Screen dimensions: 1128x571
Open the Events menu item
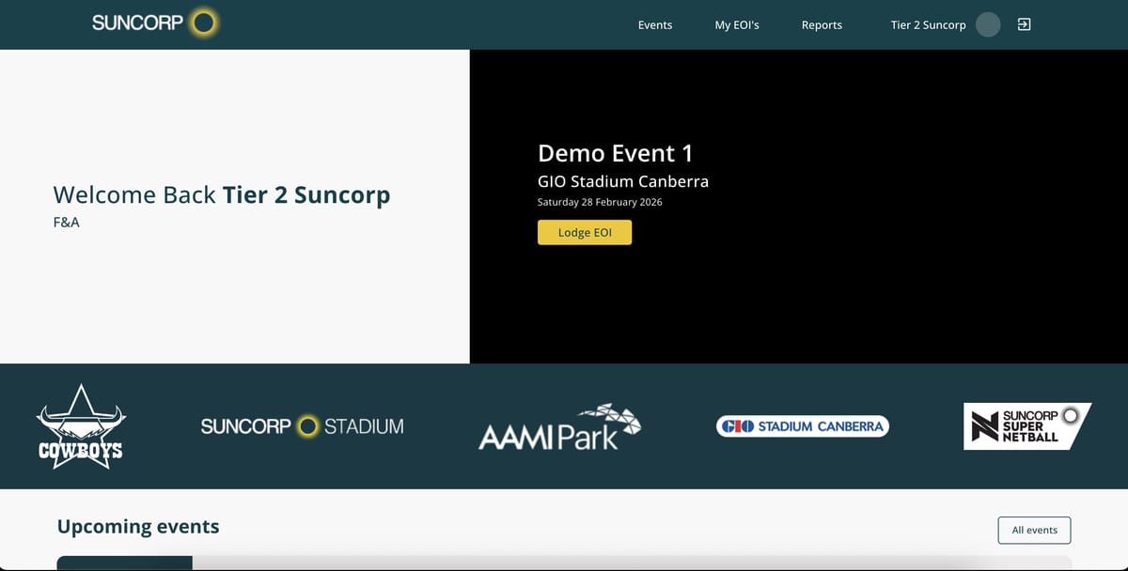[x=655, y=25]
